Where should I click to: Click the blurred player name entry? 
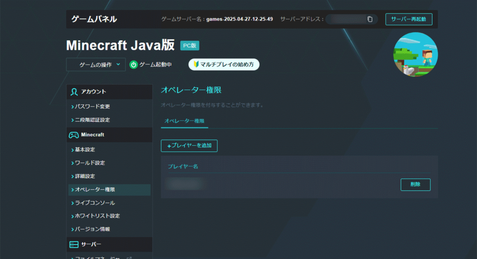click(x=185, y=184)
